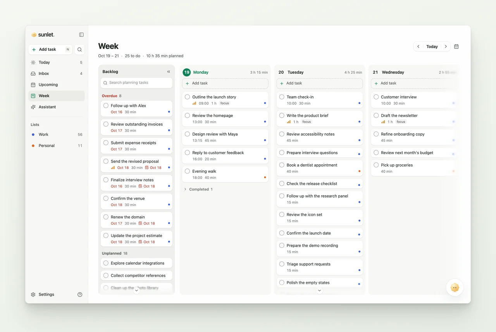Toggle the sidebar panel icon
Viewport: 496px width, 332px height.
81,34
